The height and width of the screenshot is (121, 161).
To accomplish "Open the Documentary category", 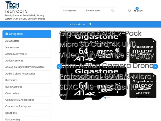I will pyautogui.click(x=27, y=119).
